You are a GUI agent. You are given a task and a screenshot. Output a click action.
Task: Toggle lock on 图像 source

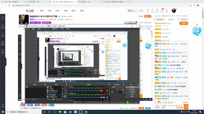click(x=65, y=87)
